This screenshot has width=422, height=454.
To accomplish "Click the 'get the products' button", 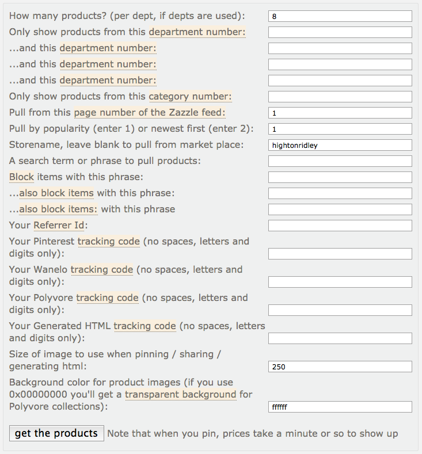I will (x=56, y=433).
